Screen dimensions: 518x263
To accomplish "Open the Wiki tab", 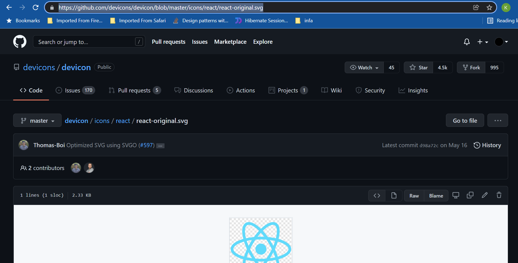I will tap(331, 91).
